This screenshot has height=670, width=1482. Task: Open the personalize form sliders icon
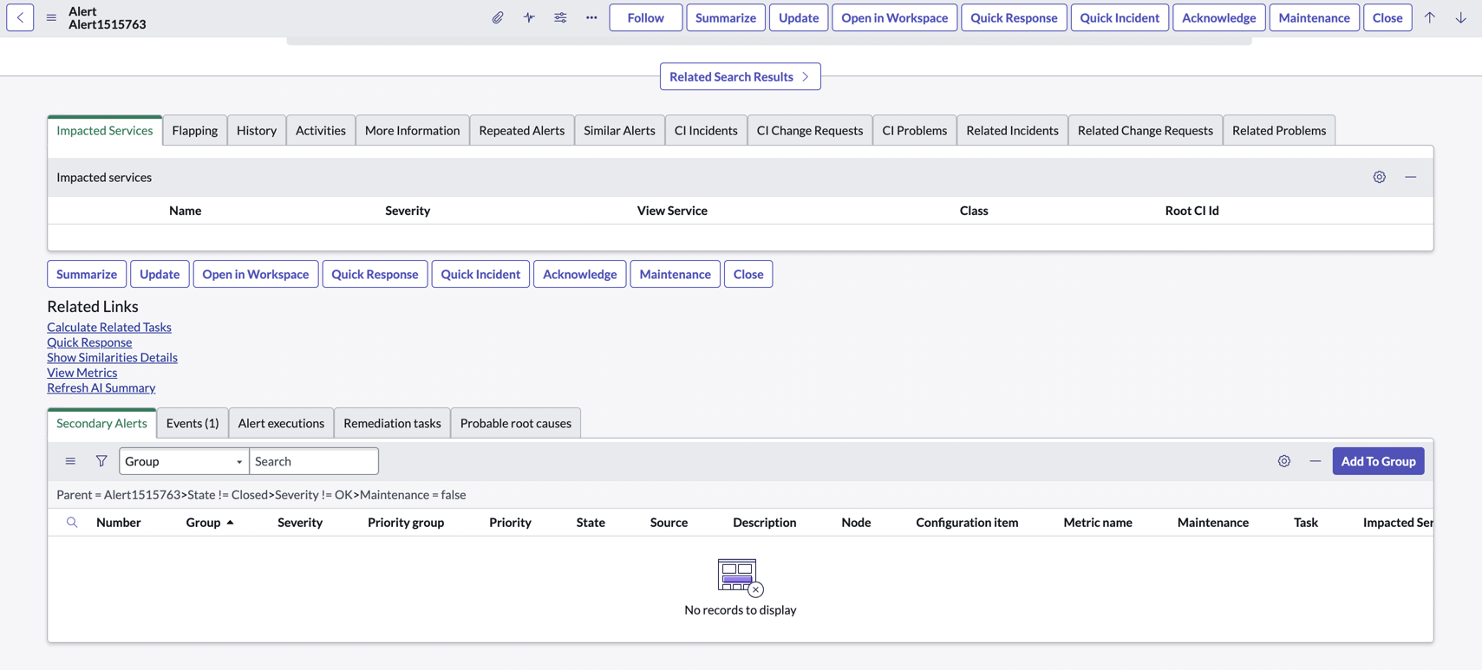560,17
